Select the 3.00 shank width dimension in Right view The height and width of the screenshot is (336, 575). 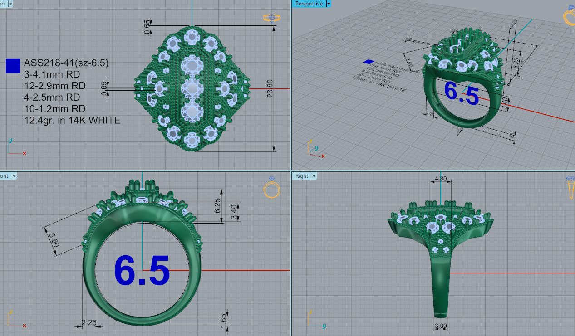(x=441, y=326)
